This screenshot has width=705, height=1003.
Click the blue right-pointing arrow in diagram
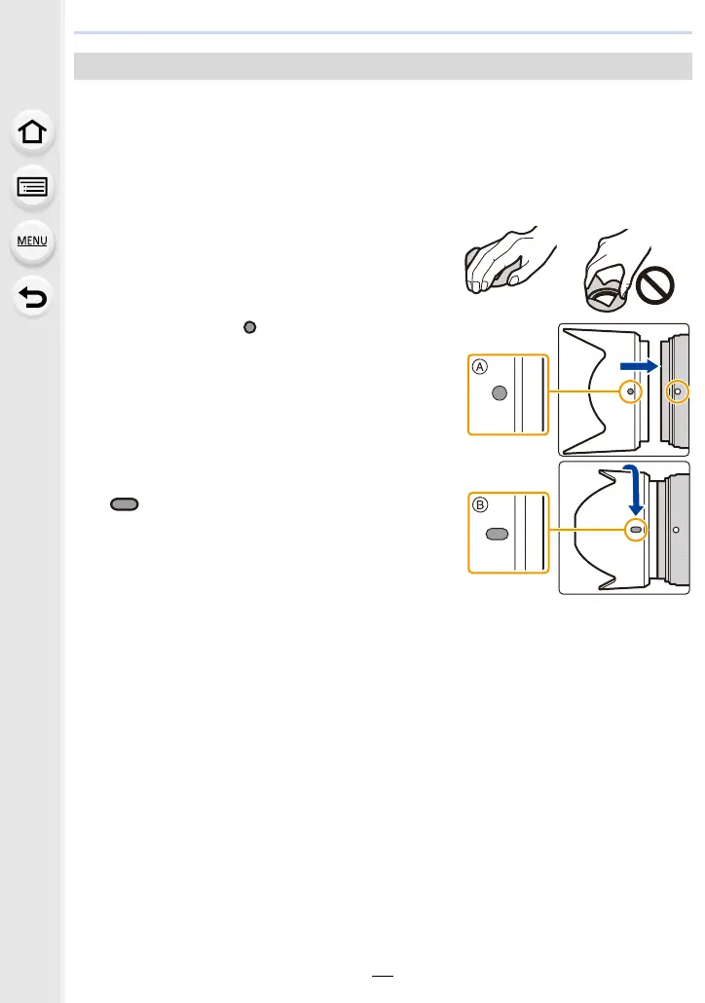[x=639, y=366]
